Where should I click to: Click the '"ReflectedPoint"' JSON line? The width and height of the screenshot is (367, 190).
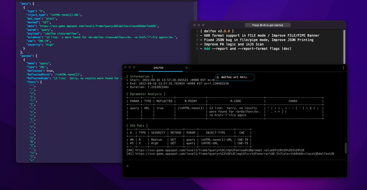[54, 74]
